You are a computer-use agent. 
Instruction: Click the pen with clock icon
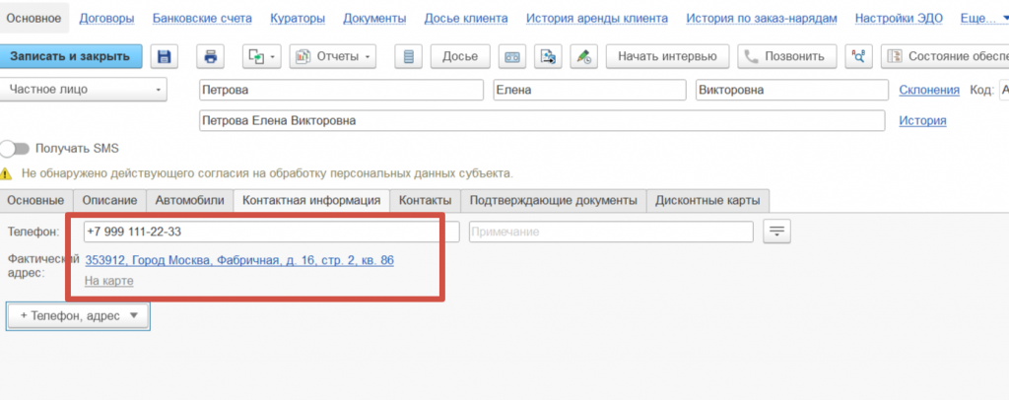click(584, 56)
